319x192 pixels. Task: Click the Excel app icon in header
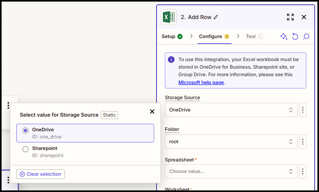point(169,17)
